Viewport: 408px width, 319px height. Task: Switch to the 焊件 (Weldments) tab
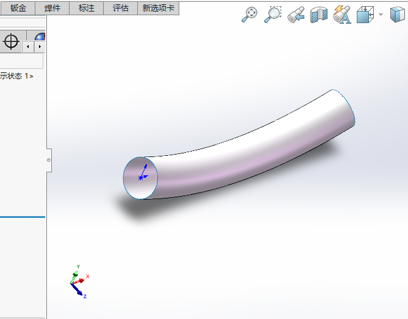tap(52, 8)
